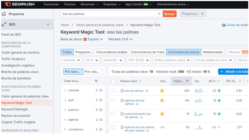
Task: Open Traffic Analytics in the sidebar
Action: 13,59
